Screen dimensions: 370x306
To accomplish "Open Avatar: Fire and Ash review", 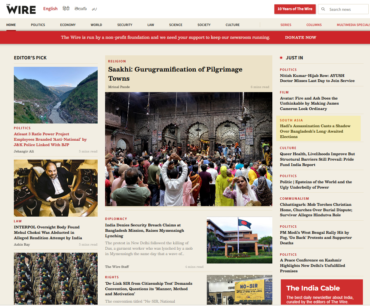I will tap(309, 104).
